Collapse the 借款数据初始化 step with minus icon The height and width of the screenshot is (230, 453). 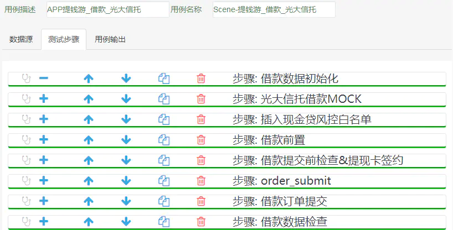tap(44, 78)
